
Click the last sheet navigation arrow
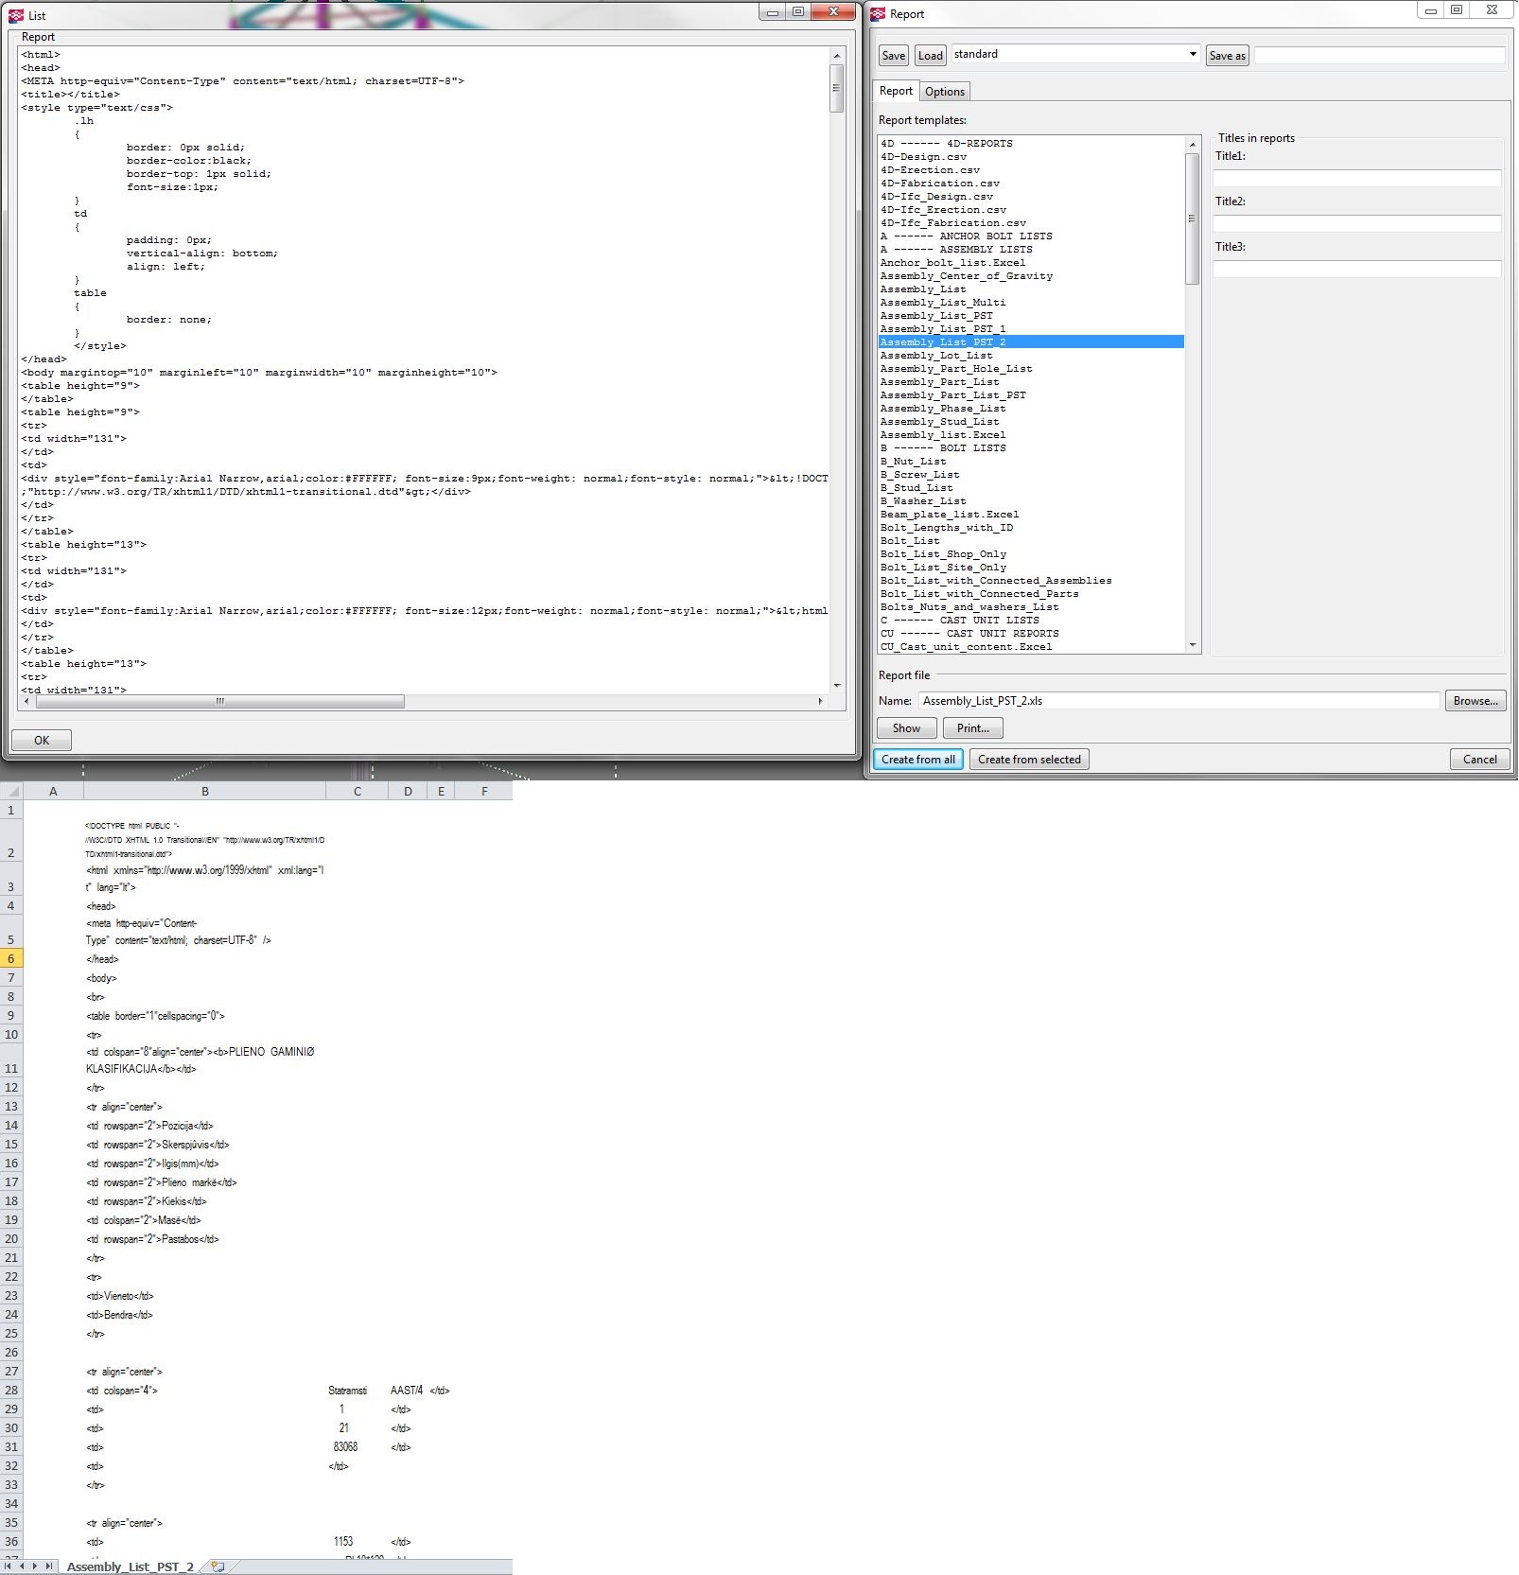pos(48,1566)
